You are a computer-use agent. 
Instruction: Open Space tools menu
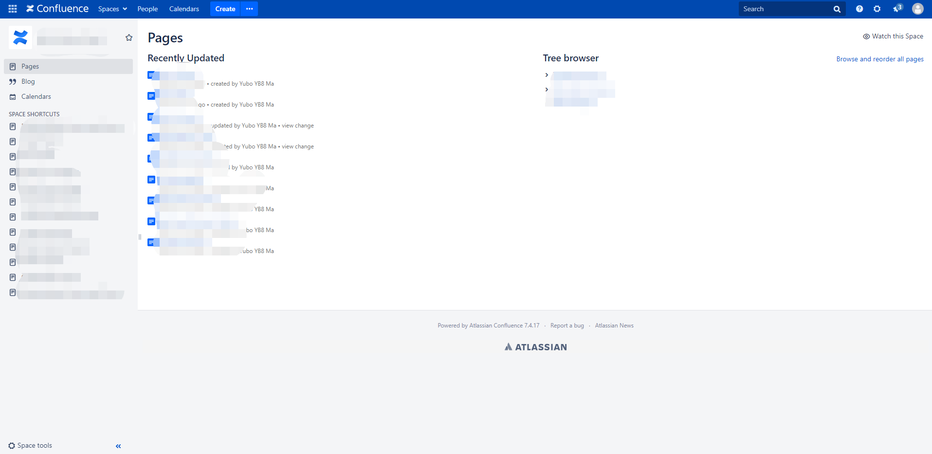(x=30, y=445)
